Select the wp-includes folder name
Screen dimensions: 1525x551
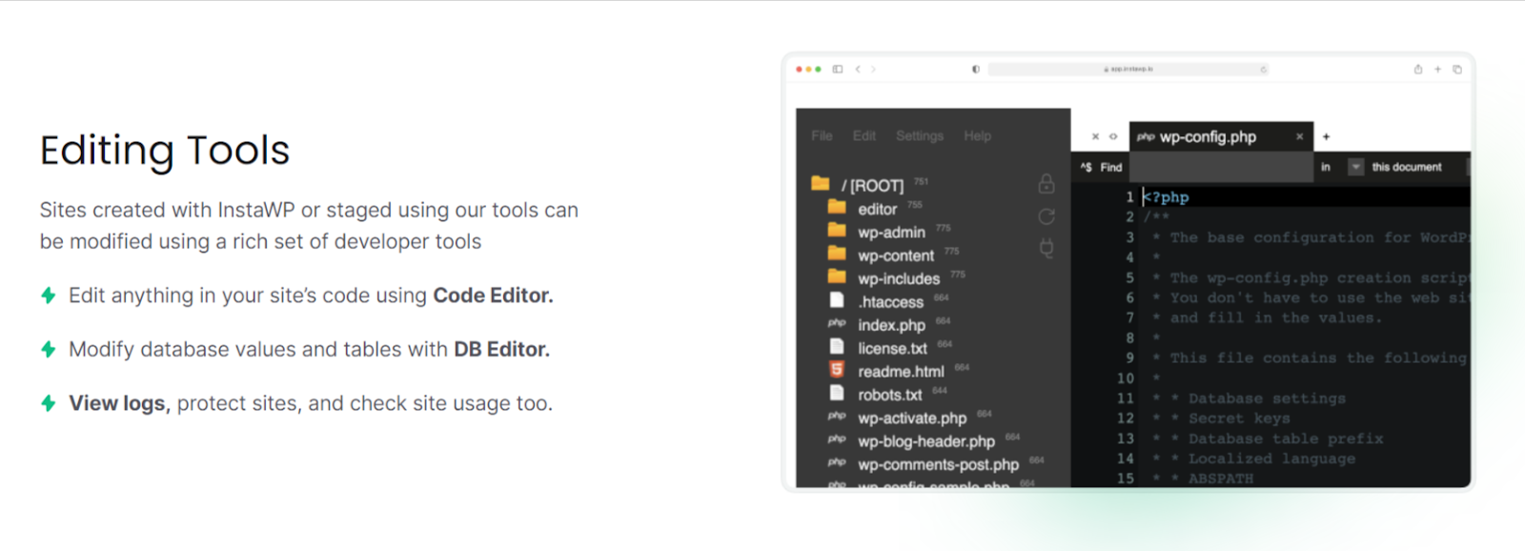[899, 278]
